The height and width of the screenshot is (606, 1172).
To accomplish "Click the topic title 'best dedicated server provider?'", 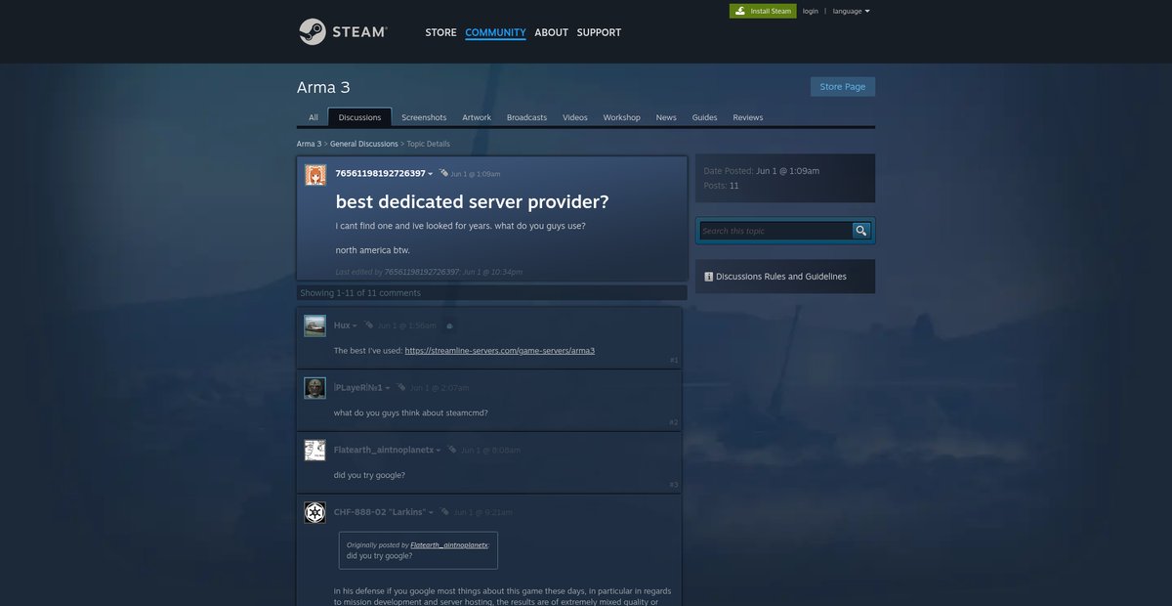I will coord(472,201).
